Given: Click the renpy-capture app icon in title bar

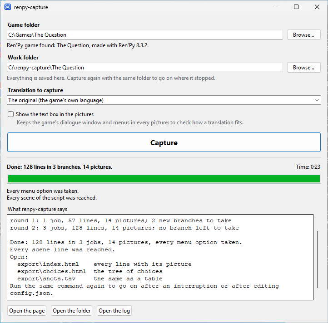Looking at the screenshot, I should click(x=8, y=7).
